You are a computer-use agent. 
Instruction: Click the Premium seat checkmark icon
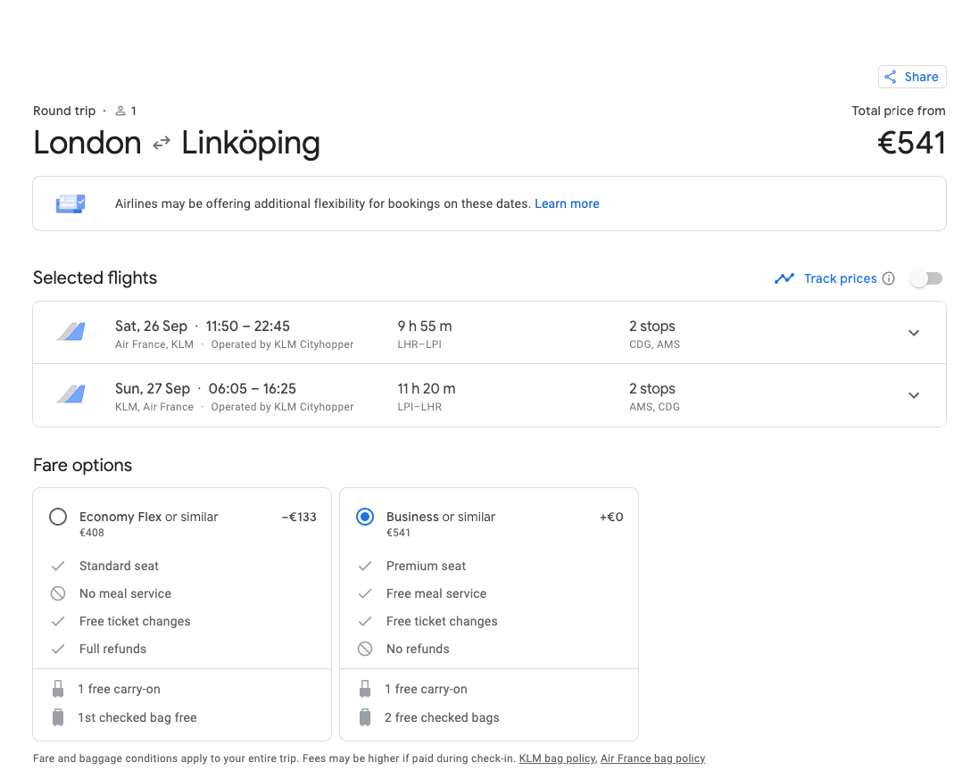coord(365,566)
